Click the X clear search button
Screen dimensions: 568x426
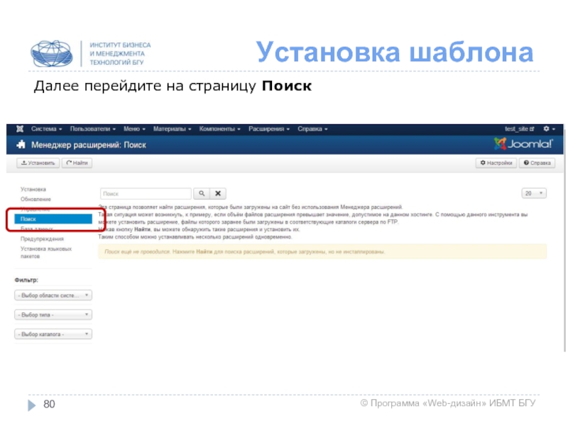click(218, 193)
